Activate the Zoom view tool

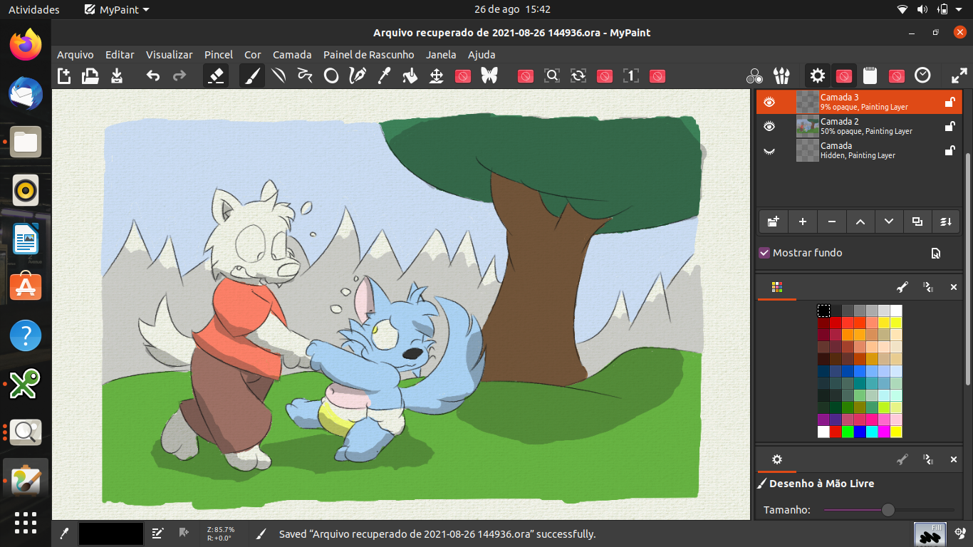click(552, 75)
